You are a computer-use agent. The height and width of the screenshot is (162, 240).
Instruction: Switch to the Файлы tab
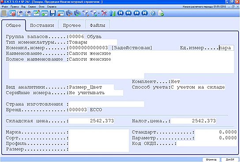point(97,26)
